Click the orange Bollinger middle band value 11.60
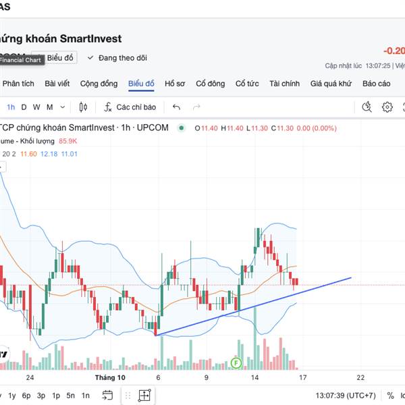The width and height of the screenshot is (405, 405). pyautogui.click(x=28, y=154)
